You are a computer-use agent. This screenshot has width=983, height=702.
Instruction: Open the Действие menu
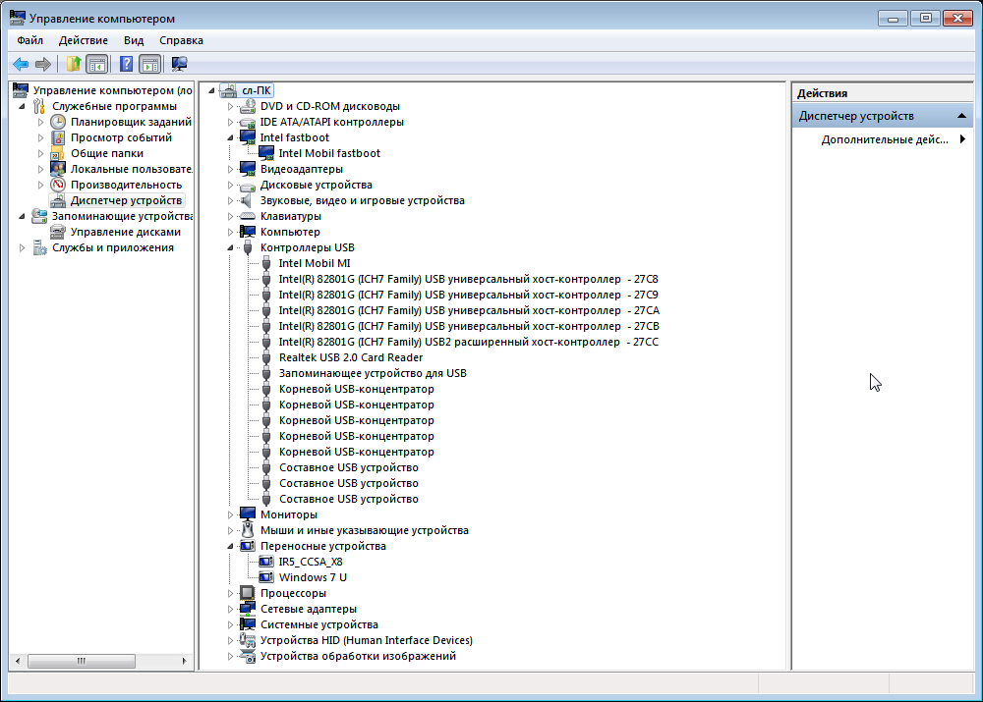(83, 40)
